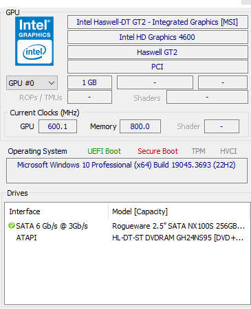Click the Model [Capacity] column header

(x=140, y=211)
